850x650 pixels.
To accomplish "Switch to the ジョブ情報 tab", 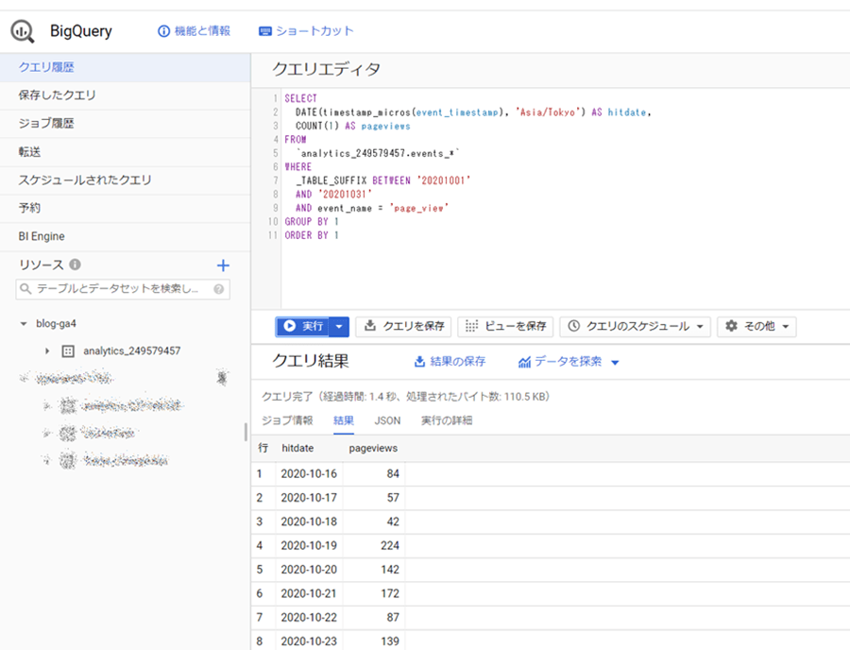I will (287, 420).
